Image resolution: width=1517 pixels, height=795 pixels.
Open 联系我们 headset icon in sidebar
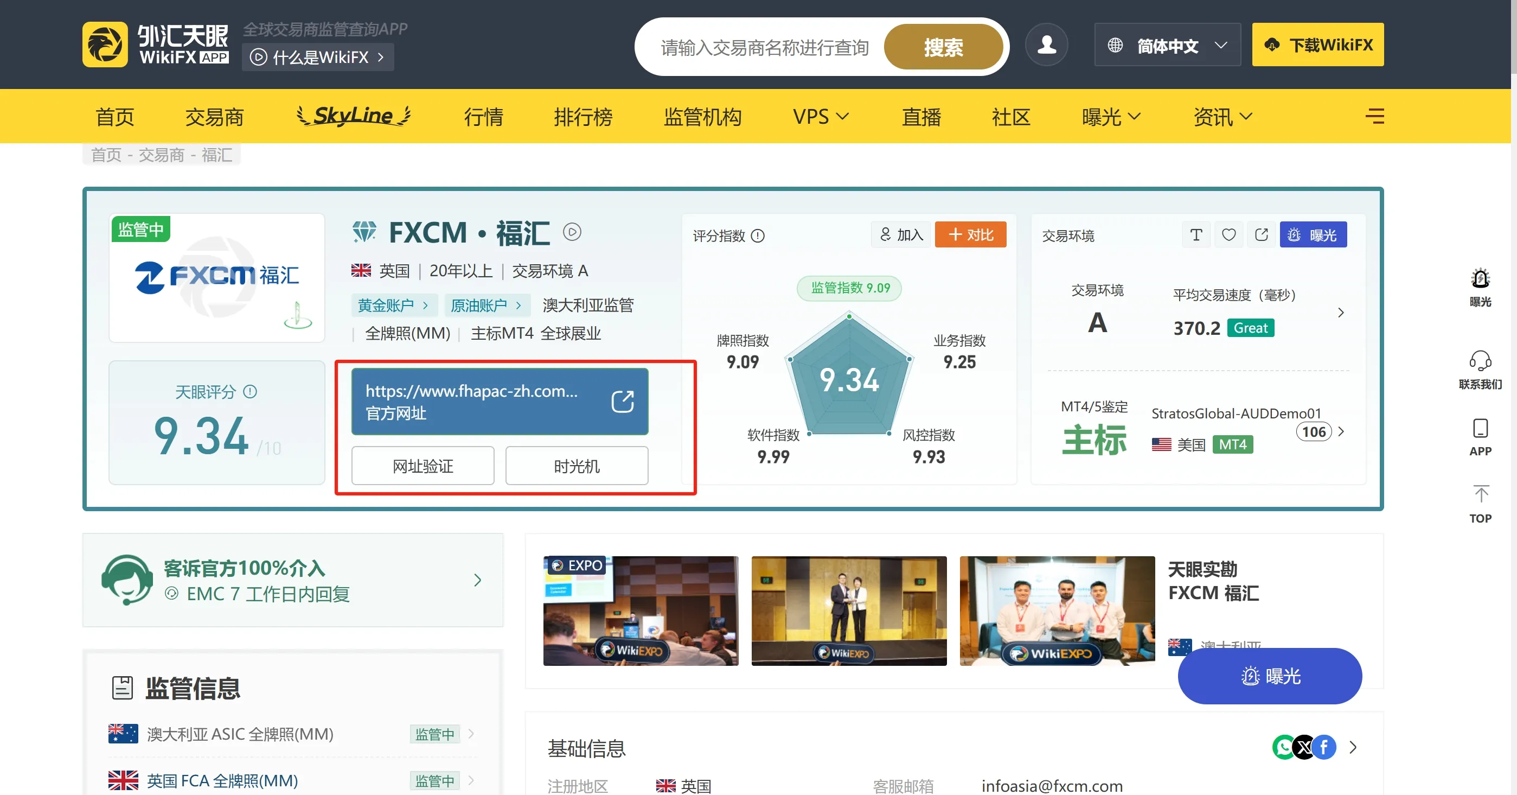point(1480,360)
